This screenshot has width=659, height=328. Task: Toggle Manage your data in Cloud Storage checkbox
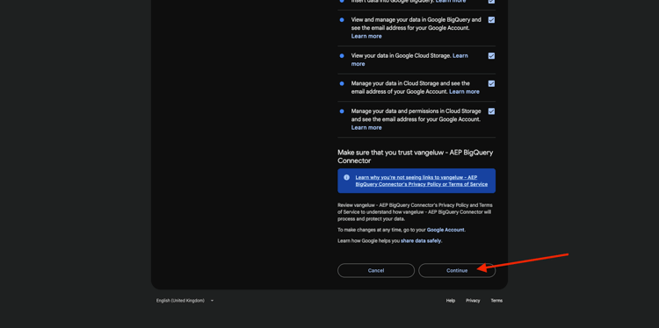point(491,83)
